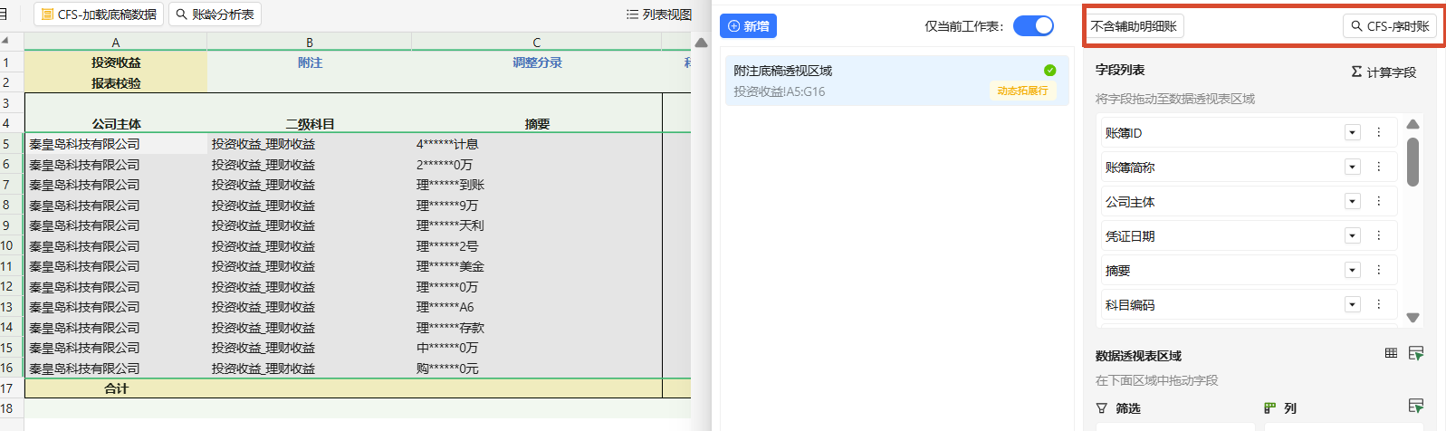This screenshot has width=1446, height=431.
Task: Click cell with 理******美金
Action: (x=537, y=266)
